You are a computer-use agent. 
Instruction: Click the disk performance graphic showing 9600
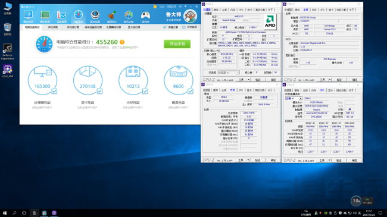pyautogui.click(x=179, y=80)
